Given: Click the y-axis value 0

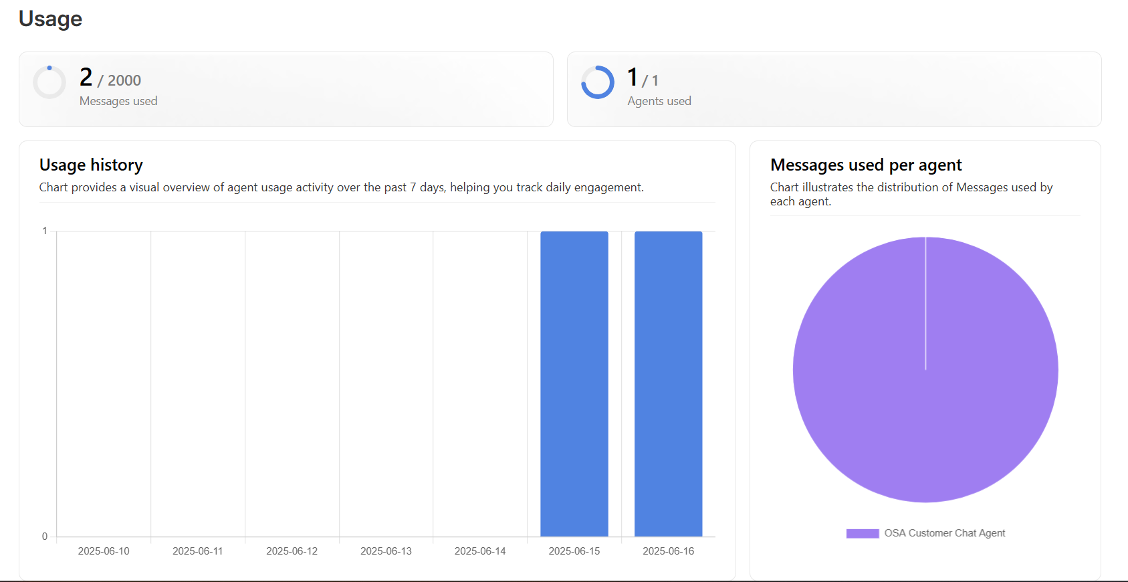Looking at the screenshot, I should coord(45,537).
